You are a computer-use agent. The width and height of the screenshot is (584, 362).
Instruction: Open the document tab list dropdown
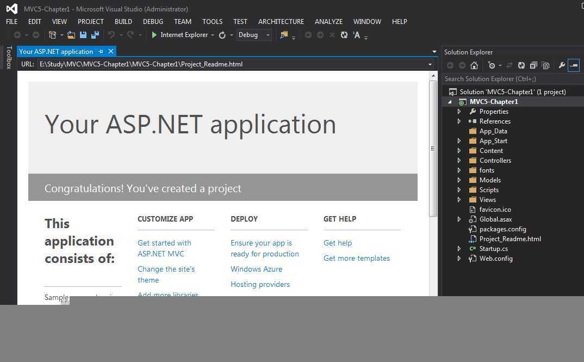click(x=434, y=52)
